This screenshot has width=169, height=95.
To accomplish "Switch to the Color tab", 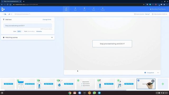I will point(84,9).
